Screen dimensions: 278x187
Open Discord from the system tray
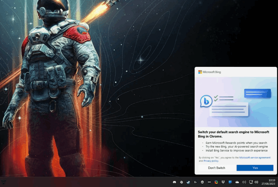pos(174,182)
